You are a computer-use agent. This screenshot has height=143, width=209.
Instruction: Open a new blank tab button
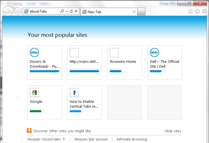point(141,12)
